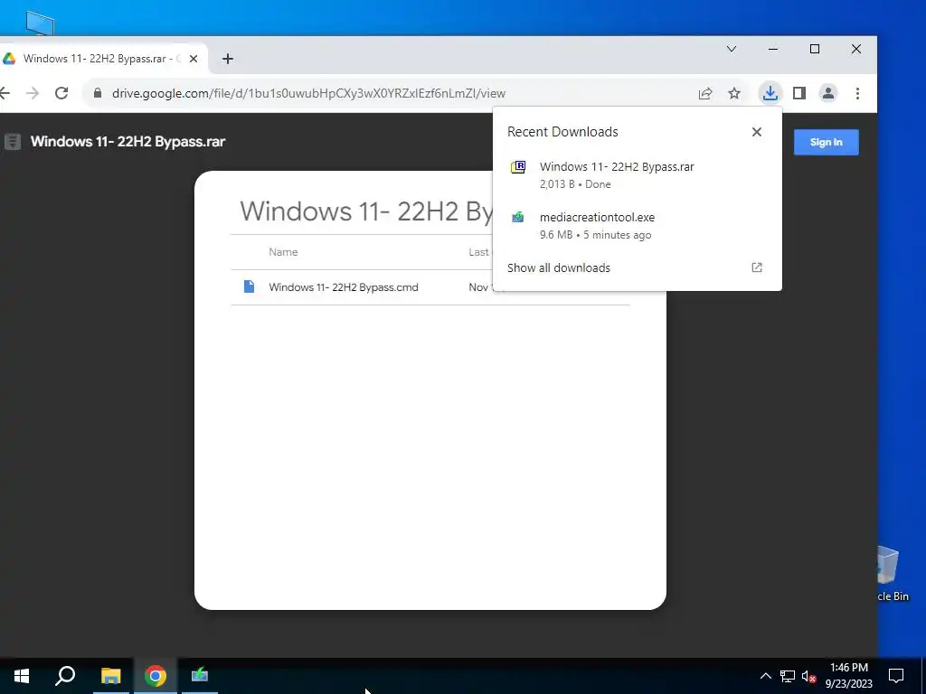Click the Last modified column header
The width and height of the screenshot is (926, 694).
point(480,252)
